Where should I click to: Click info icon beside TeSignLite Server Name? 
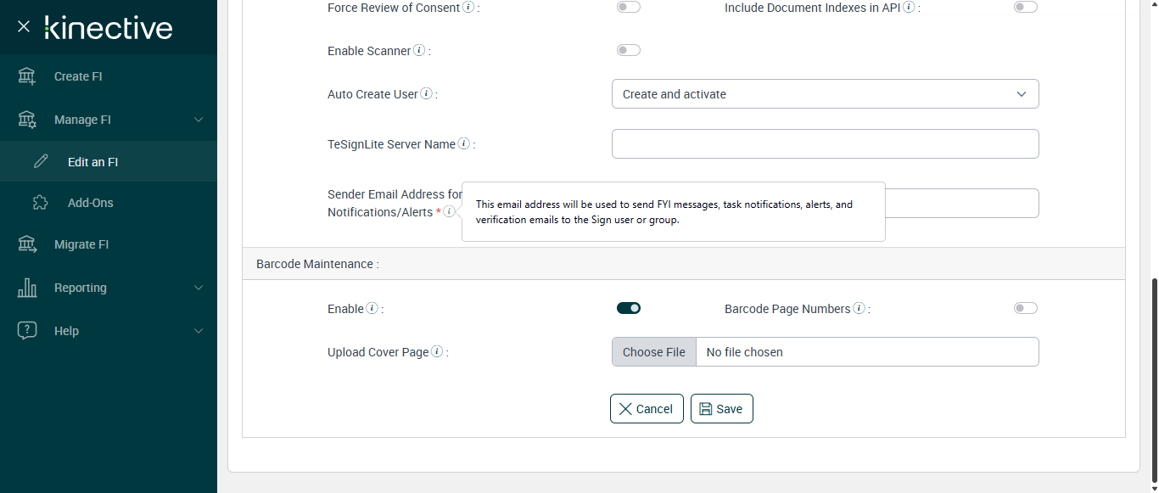[463, 144]
